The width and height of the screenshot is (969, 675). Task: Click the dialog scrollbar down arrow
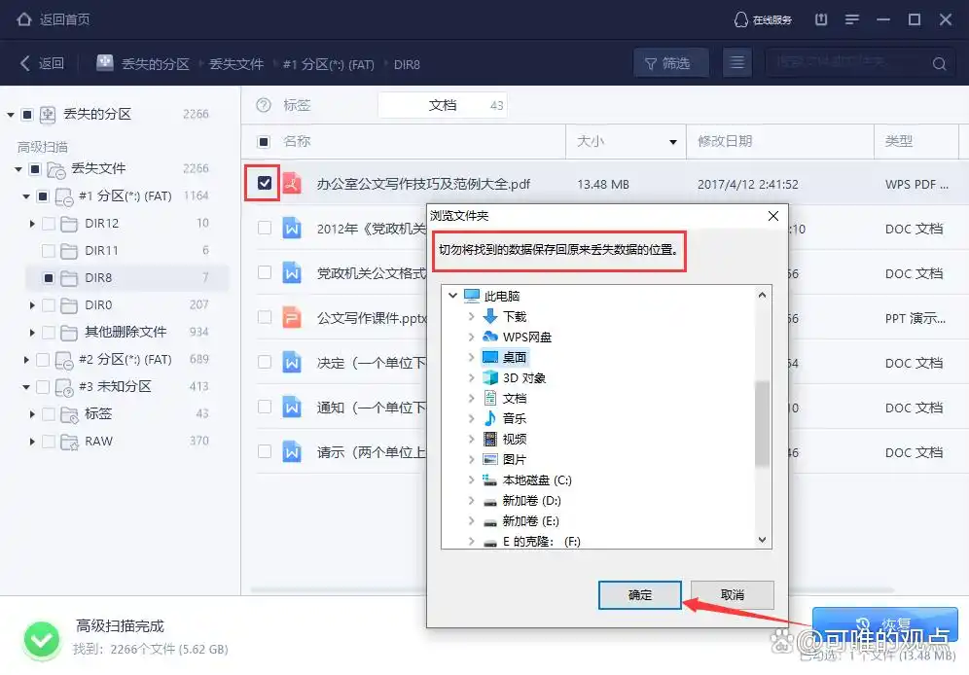[x=763, y=540]
